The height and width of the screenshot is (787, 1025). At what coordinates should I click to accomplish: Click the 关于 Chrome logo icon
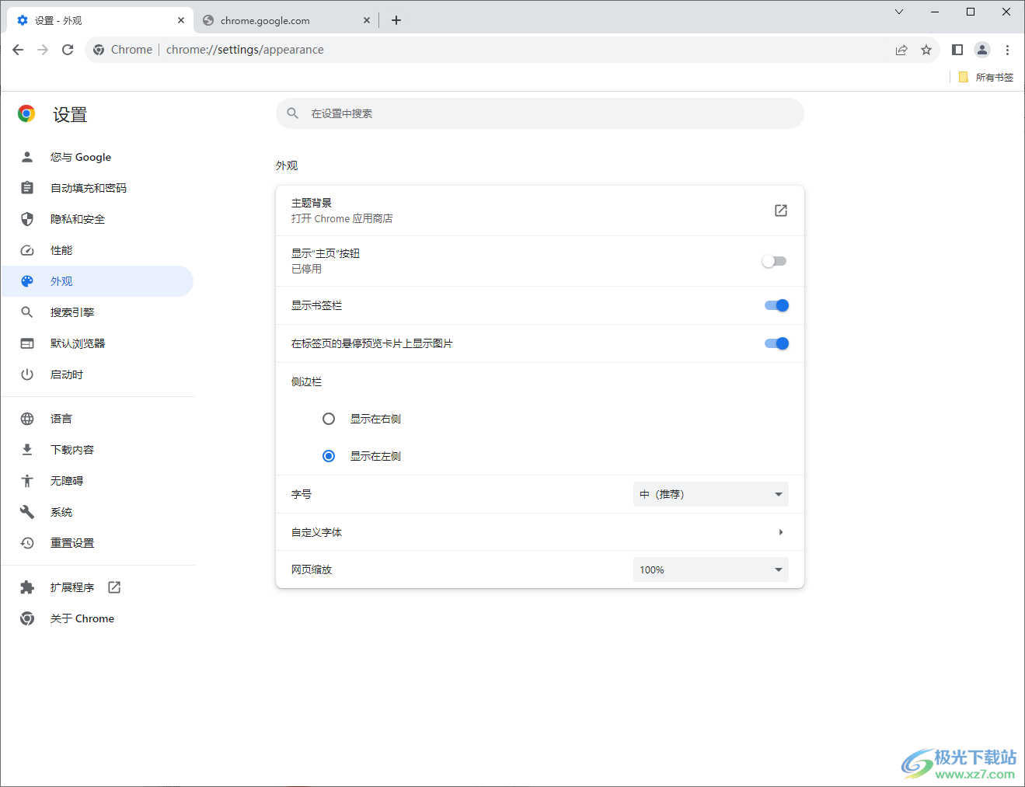coord(27,618)
